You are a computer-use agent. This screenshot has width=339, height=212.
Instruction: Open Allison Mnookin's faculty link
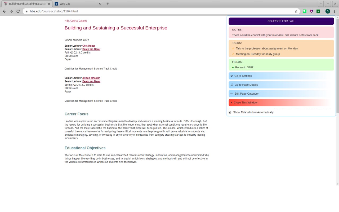pyautogui.click(x=91, y=78)
